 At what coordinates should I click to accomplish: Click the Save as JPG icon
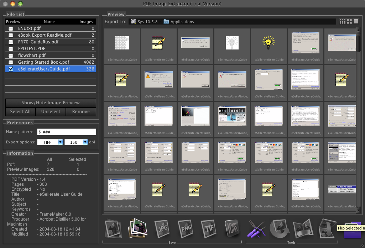tap(161, 228)
